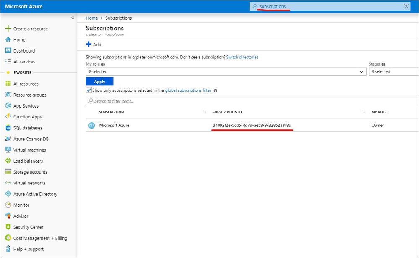Sort by the Subscription column arrows
Viewport: 419px width, 258px height.
pos(204,112)
